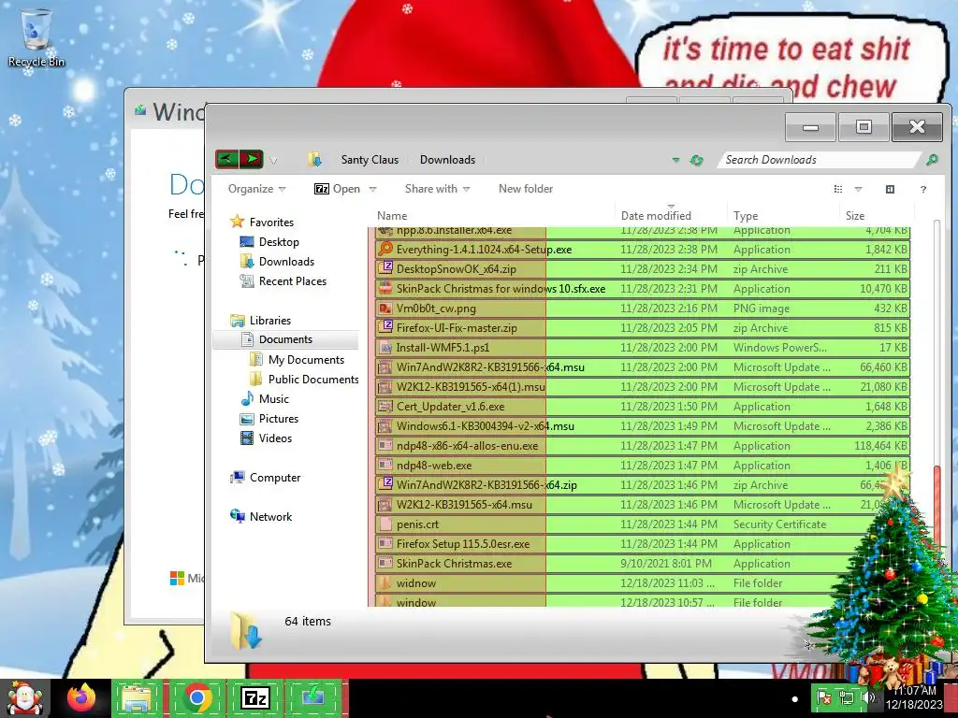Click the green Forward navigation arrow
958x718 pixels.
point(252,159)
